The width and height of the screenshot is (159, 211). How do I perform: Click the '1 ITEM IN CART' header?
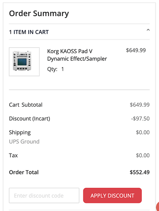point(29,32)
